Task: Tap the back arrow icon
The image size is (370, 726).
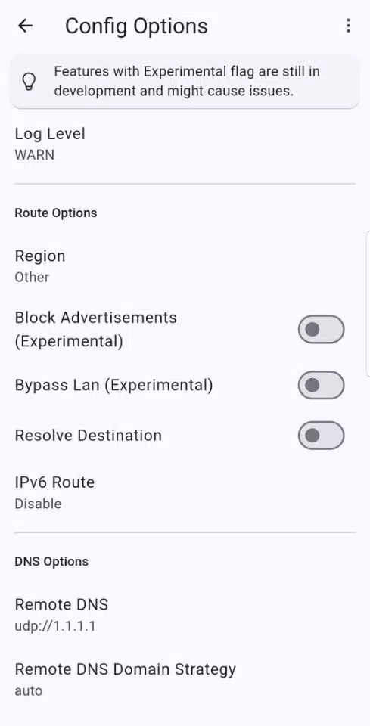Action: click(25, 26)
